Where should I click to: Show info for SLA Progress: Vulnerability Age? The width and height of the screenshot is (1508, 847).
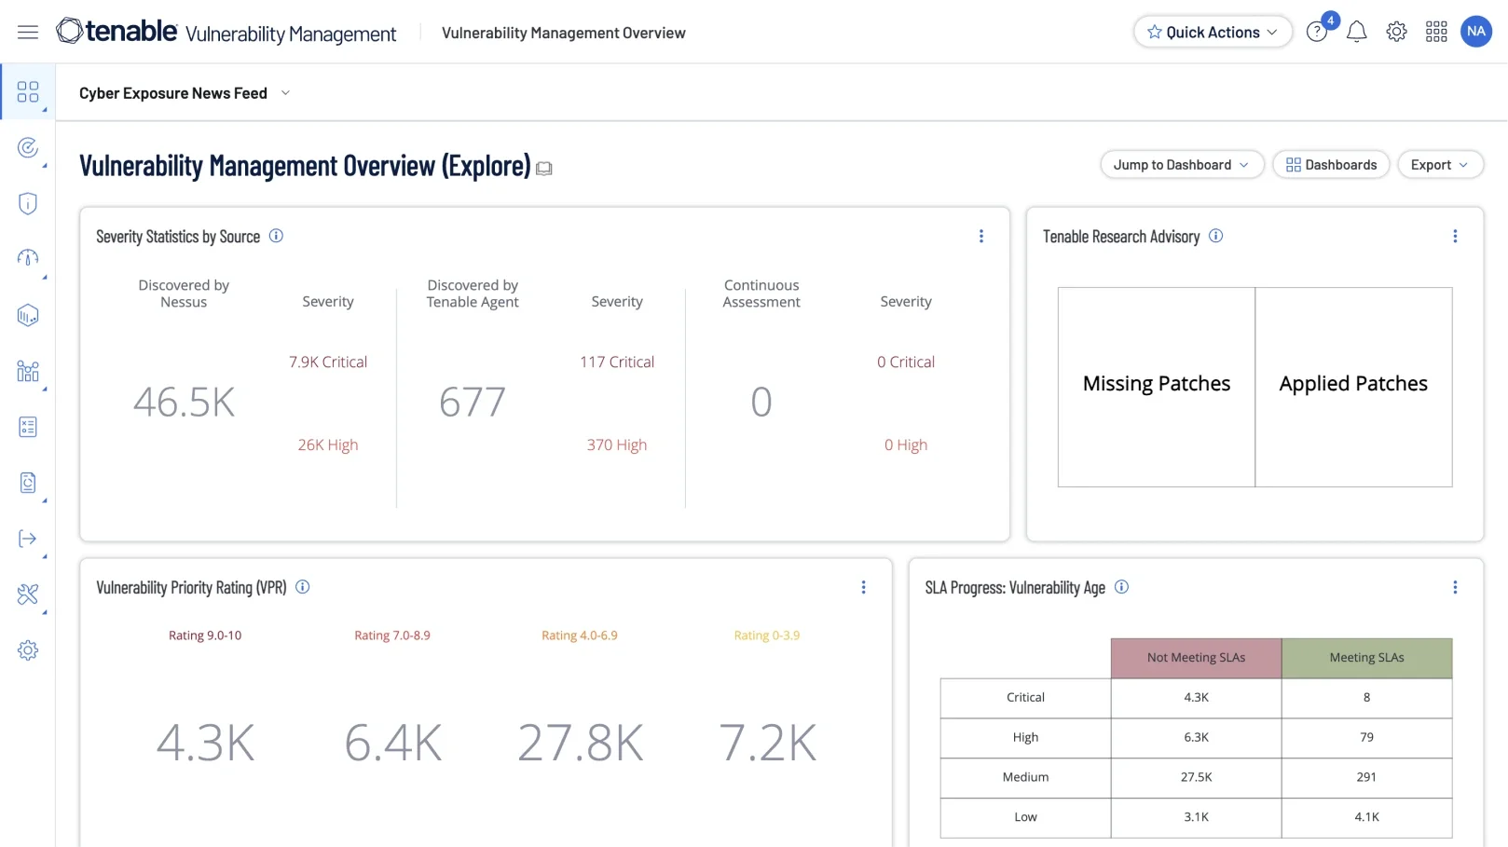1121,587
